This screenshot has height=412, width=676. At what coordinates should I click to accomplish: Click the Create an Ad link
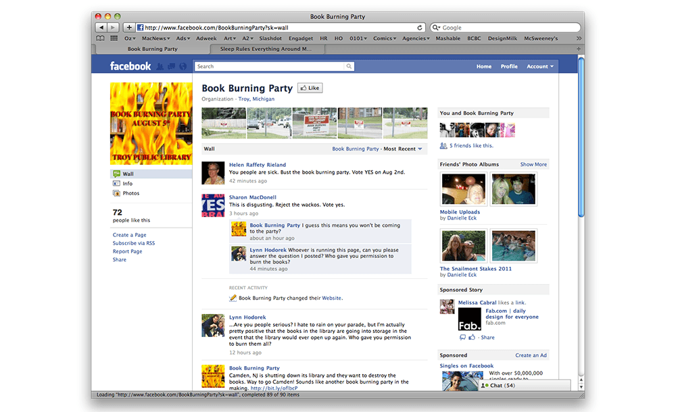coord(531,355)
